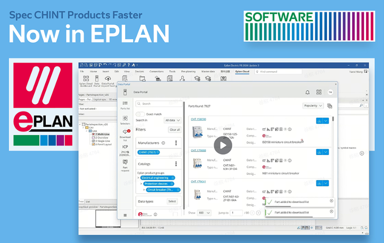Open the Search in All data dropdown

click(x=173, y=120)
